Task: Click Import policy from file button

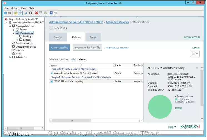Action: [88, 47]
